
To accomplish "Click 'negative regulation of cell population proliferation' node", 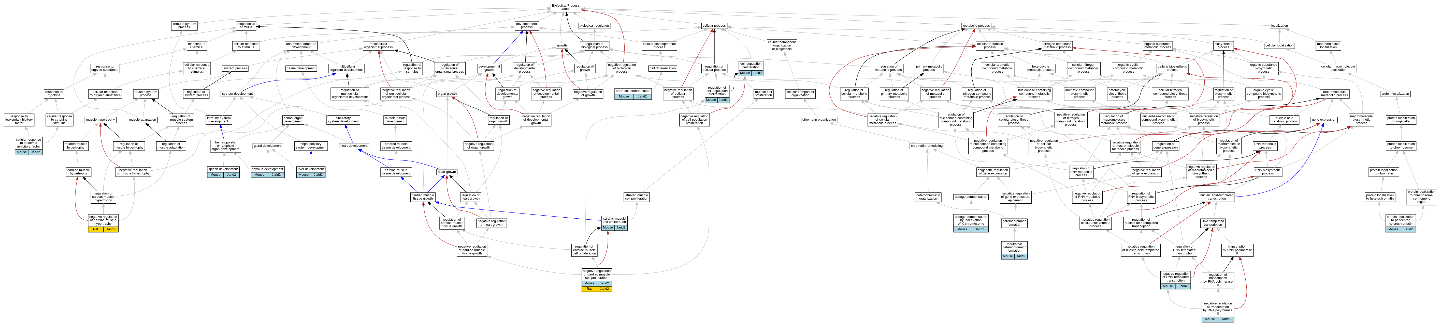I will pyautogui.click(x=694, y=120).
